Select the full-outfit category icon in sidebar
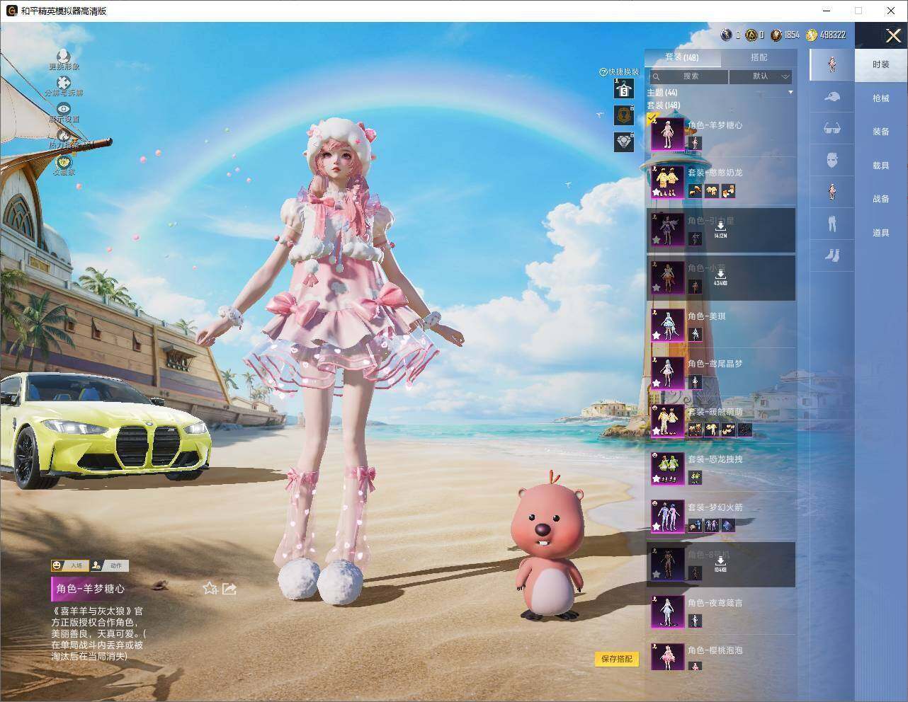 click(x=832, y=64)
